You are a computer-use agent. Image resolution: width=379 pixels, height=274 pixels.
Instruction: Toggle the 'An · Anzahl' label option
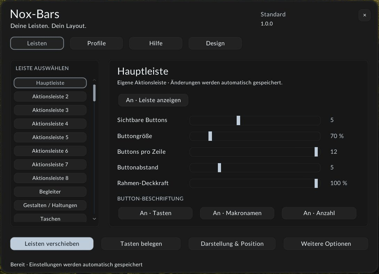click(319, 213)
